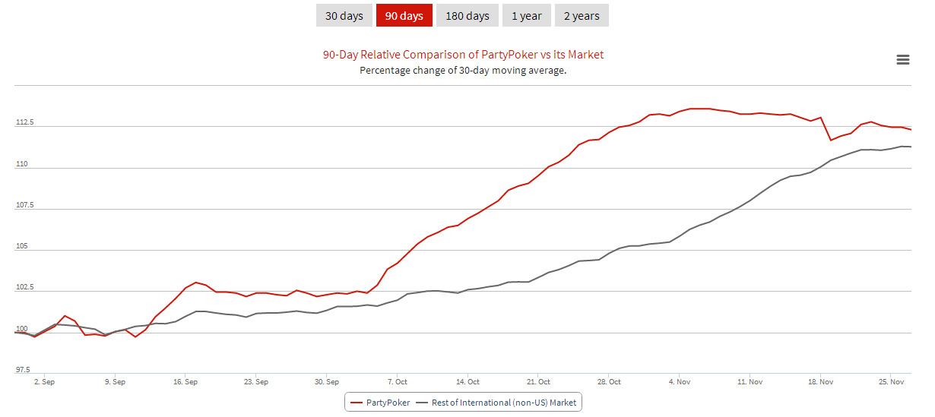Viewport: 935px width, 417px height.
Task: Open the chart hamburger context menu
Action: coord(903,60)
